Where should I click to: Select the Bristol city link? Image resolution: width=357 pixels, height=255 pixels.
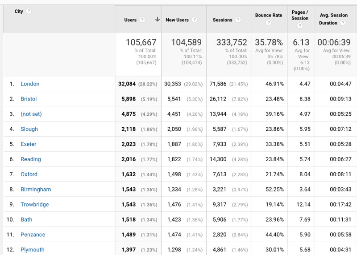(x=29, y=99)
